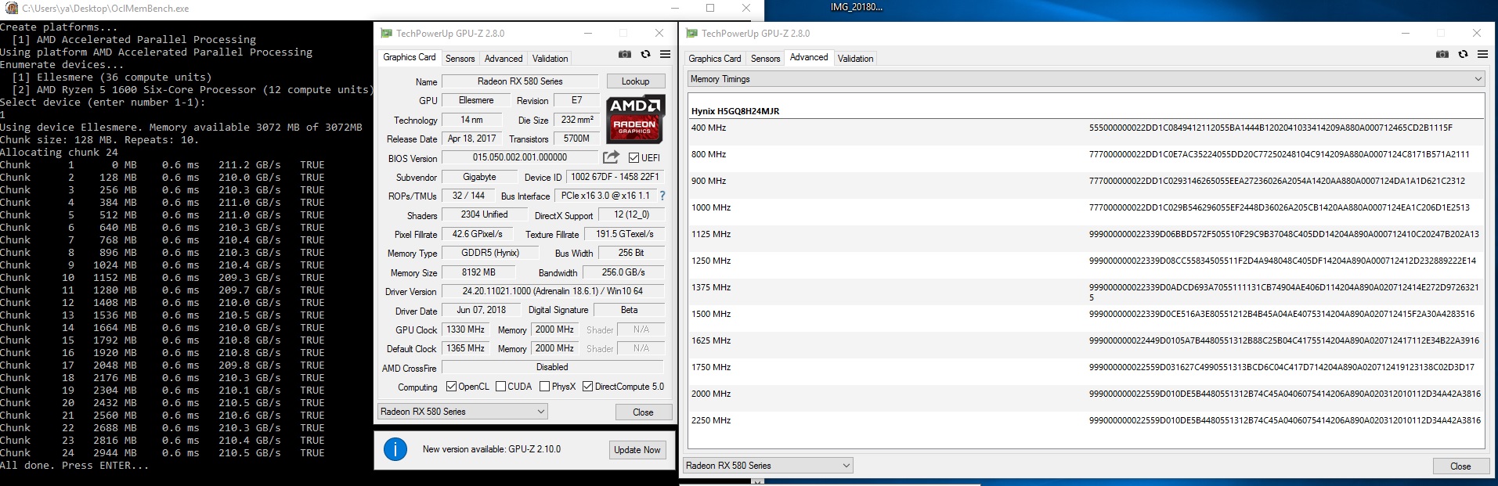Switch to Sensors tab in right GPU-Z

pyautogui.click(x=765, y=59)
